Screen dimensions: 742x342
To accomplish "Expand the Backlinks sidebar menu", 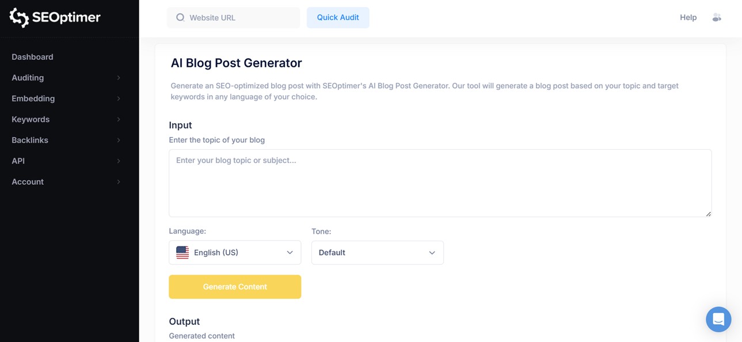I will click(30, 140).
